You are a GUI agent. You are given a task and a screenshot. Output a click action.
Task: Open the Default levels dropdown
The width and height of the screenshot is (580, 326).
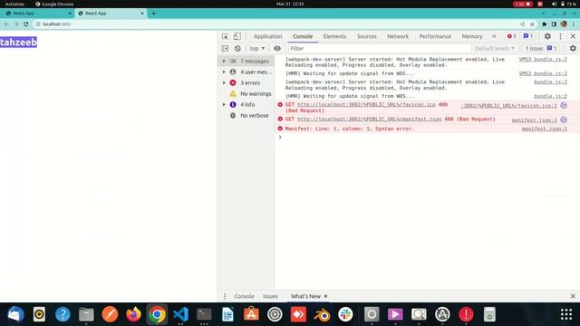tap(494, 48)
